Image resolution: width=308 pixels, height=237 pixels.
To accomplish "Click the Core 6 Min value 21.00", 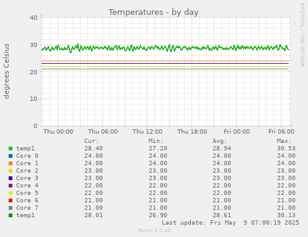I will click(158, 200).
